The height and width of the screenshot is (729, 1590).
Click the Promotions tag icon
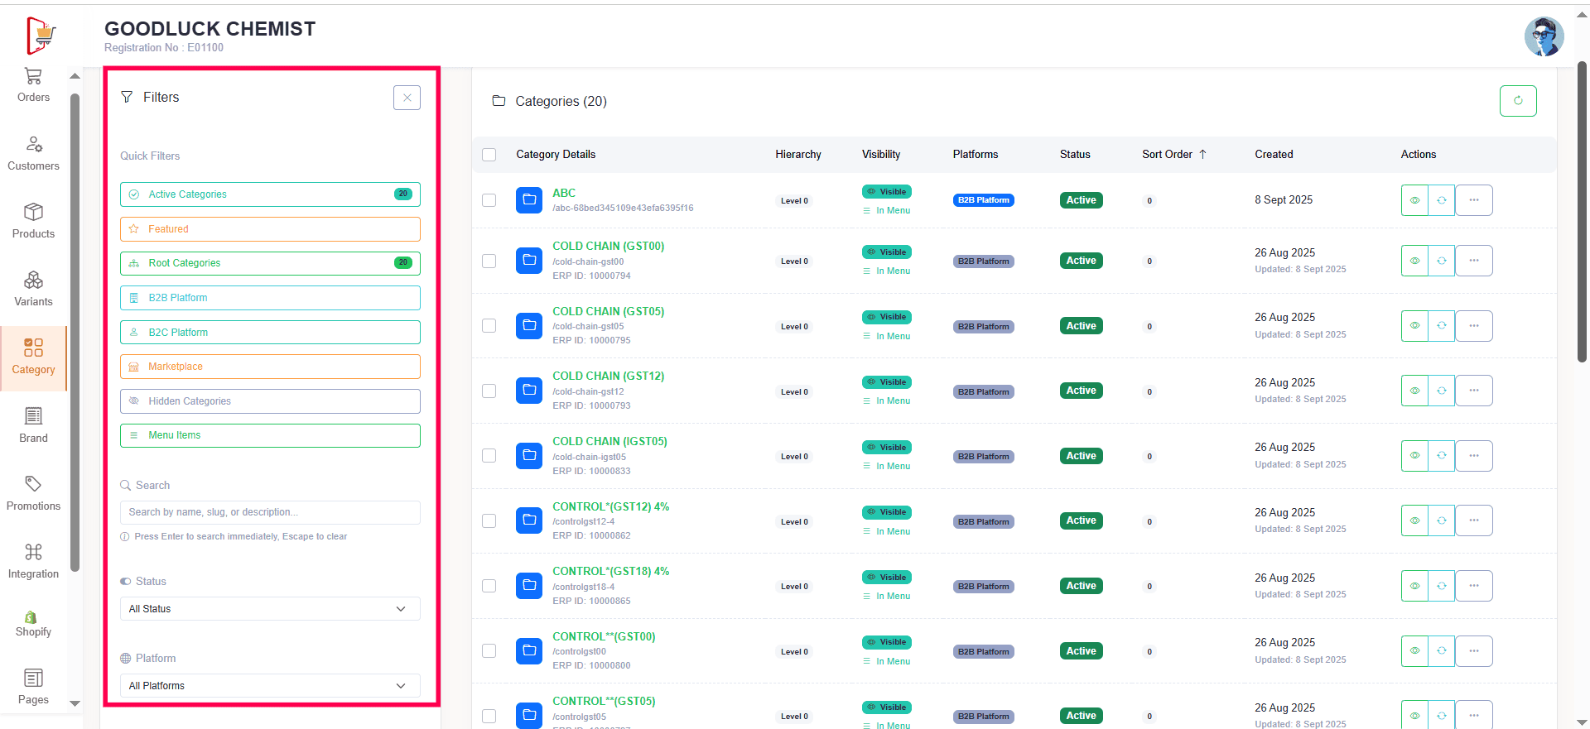coord(33,484)
